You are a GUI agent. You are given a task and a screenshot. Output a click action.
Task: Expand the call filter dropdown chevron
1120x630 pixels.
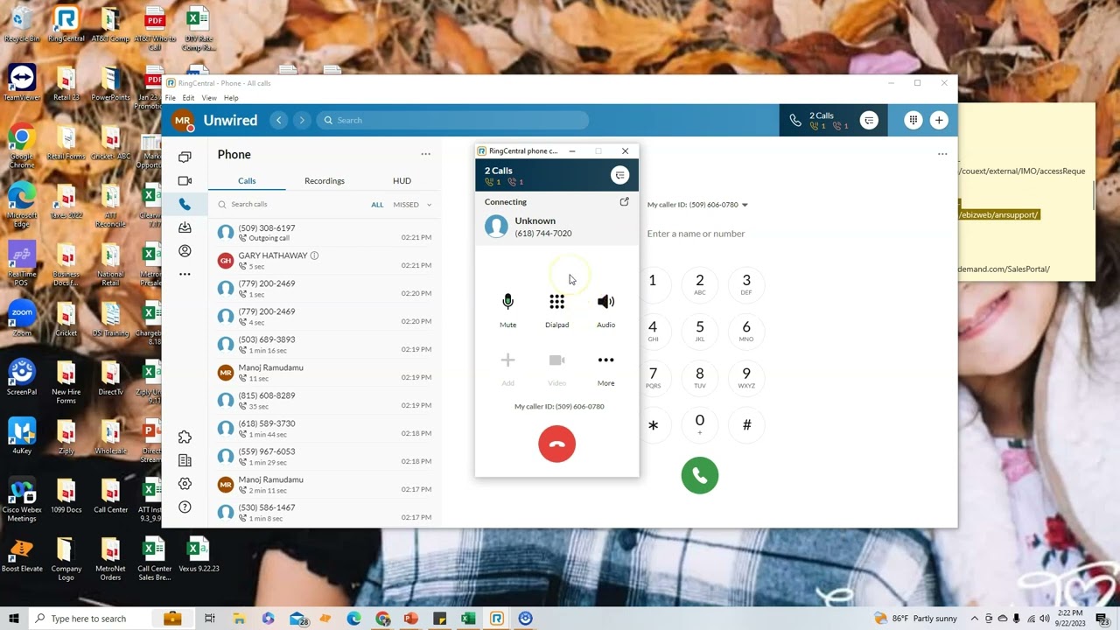pyautogui.click(x=429, y=205)
